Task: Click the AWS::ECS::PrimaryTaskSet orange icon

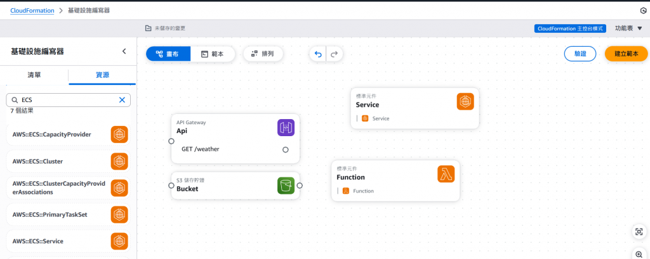Action: 119,215
